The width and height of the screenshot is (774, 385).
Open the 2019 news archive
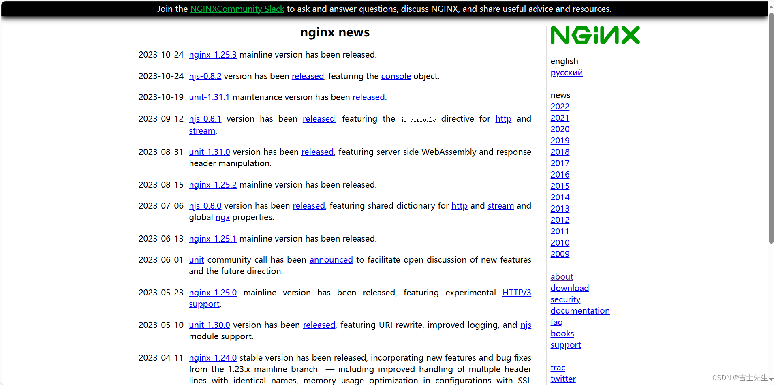click(x=560, y=141)
